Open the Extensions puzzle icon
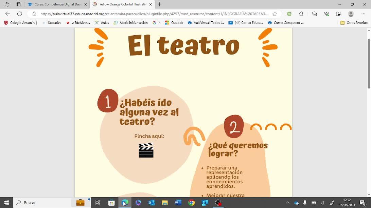 pyautogui.click(x=301, y=14)
